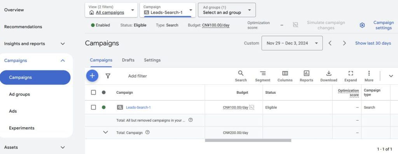The height and width of the screenshot is (154, 398).
Task: Click the Add filter field
Action: (138, 76)
